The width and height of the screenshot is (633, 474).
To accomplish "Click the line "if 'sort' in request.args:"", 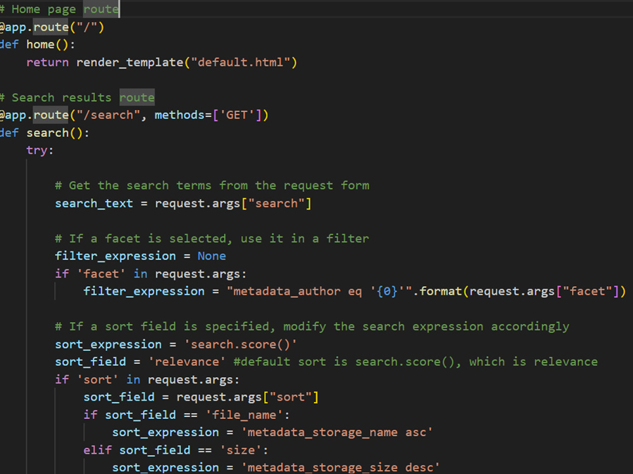I will pos(147,380).
